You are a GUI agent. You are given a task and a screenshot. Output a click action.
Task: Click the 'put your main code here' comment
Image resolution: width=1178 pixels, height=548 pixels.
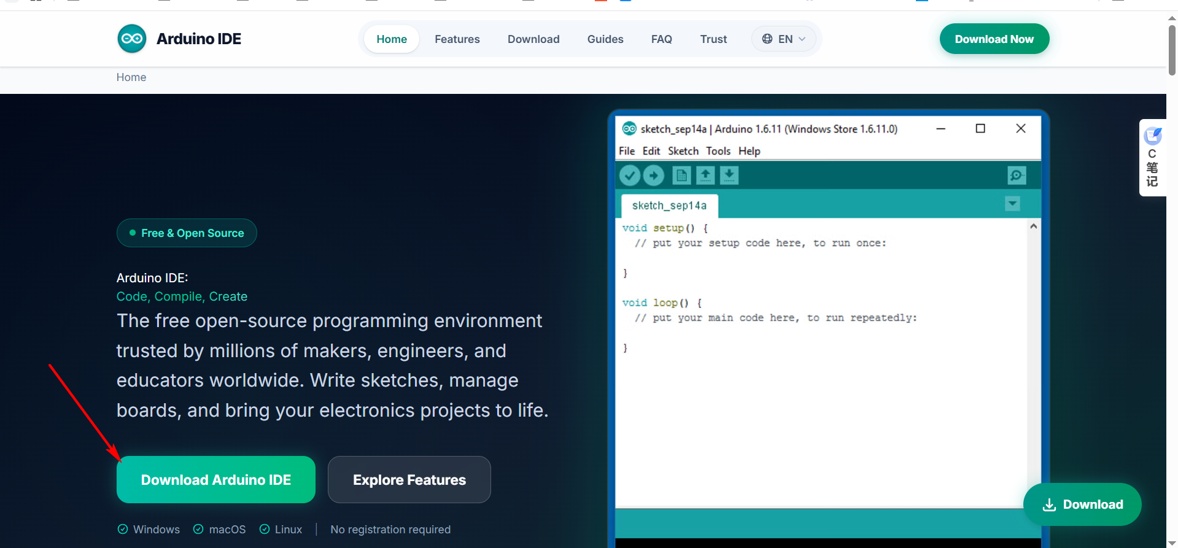click(776, 318)
